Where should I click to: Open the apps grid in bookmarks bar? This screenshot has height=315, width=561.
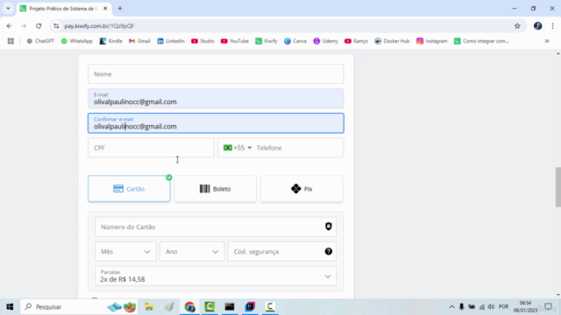[x=11, y=41]
